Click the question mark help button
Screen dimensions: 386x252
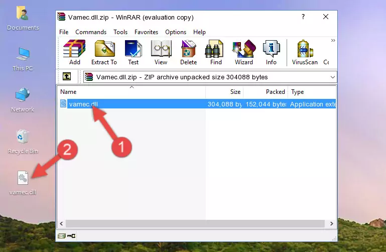click(x=303, y=17)
